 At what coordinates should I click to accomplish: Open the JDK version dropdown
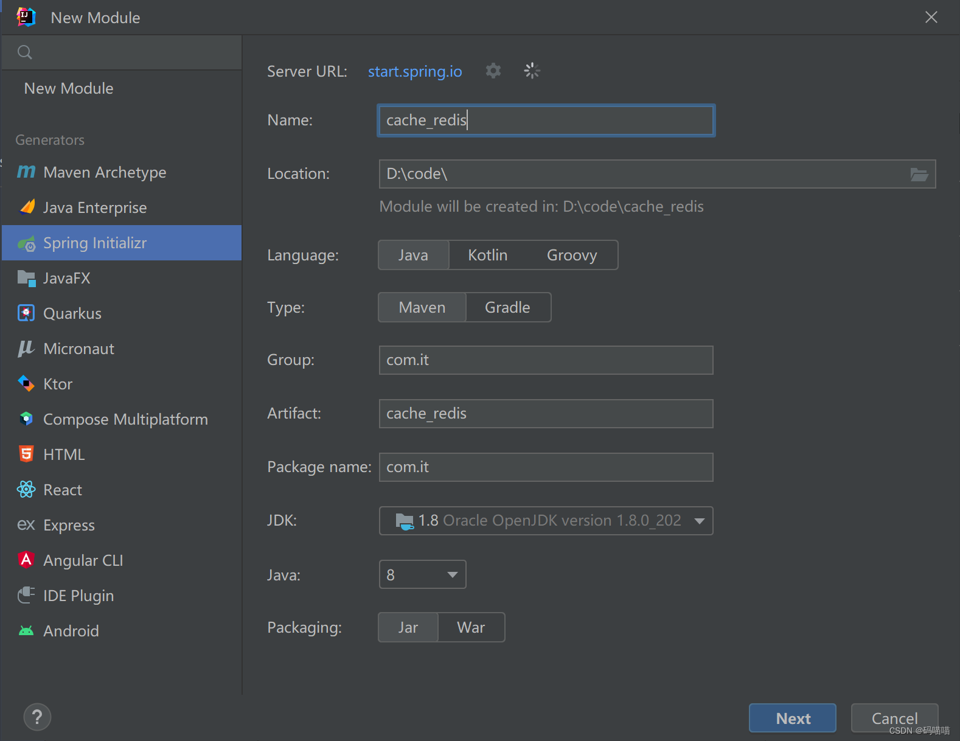point(700,521)
